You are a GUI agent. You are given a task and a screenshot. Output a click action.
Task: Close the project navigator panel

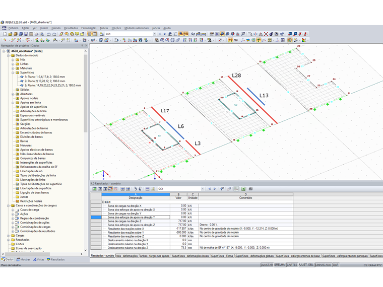click(x=86, y=46)
